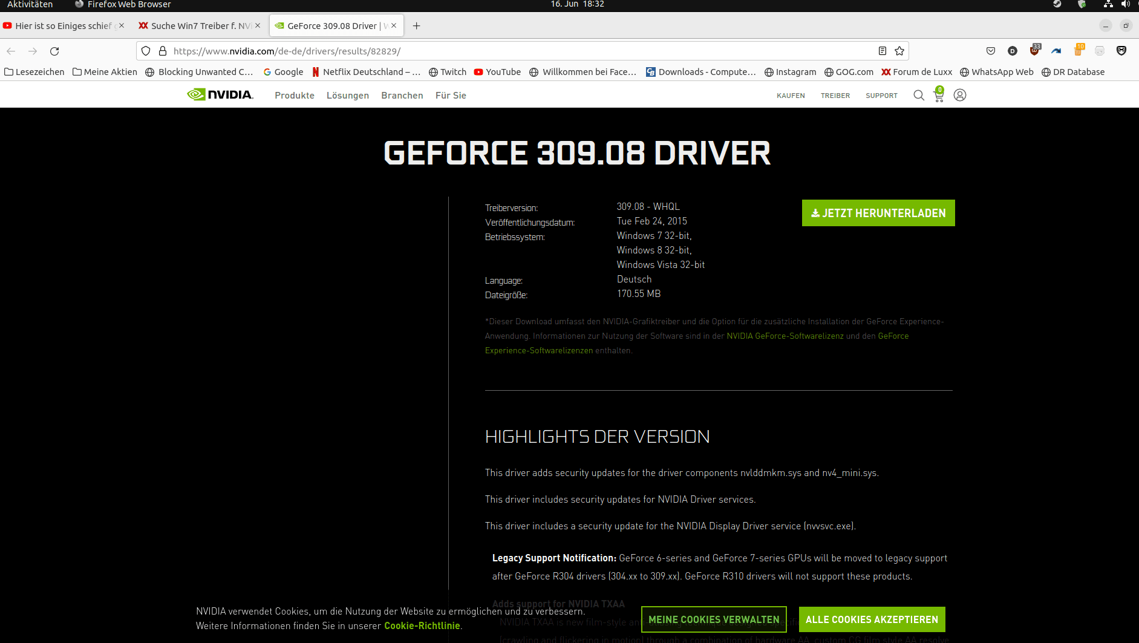1139x643 pixels.
Task: Open the volume control in system tray
Action: tap(1125, 4)
